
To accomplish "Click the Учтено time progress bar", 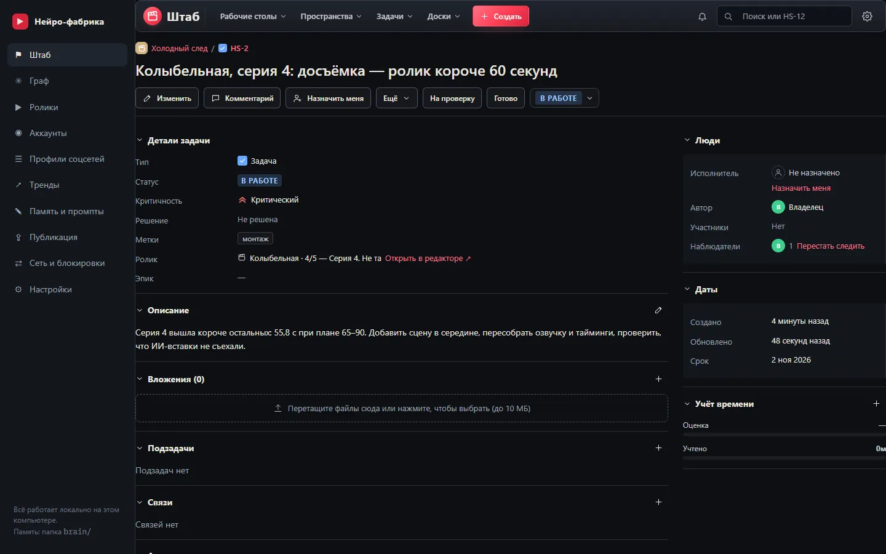I will [784, 458].
